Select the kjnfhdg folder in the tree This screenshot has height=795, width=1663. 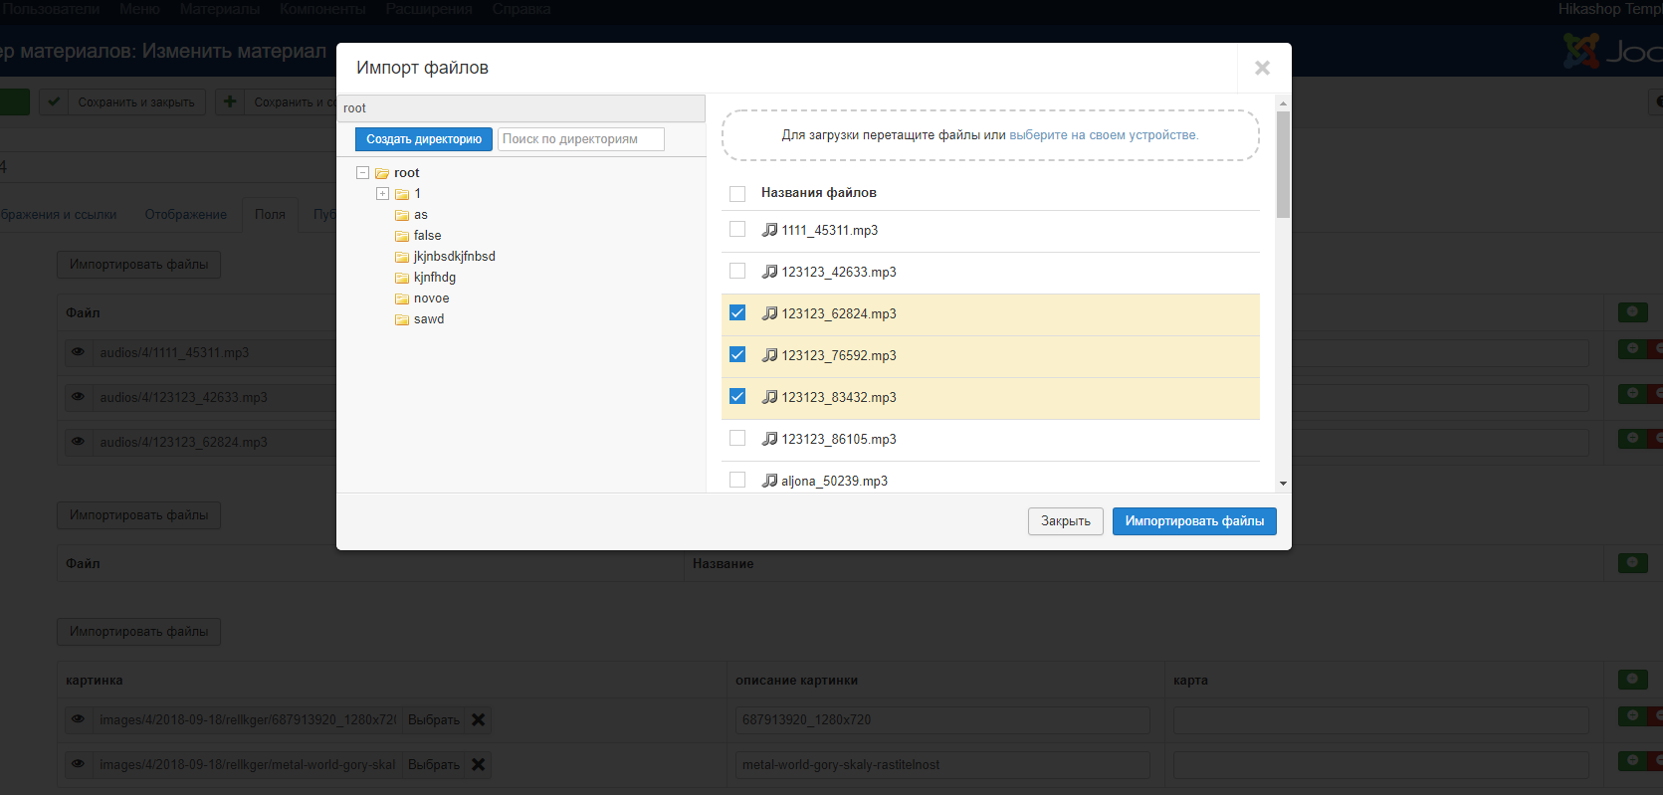(434, 278)
